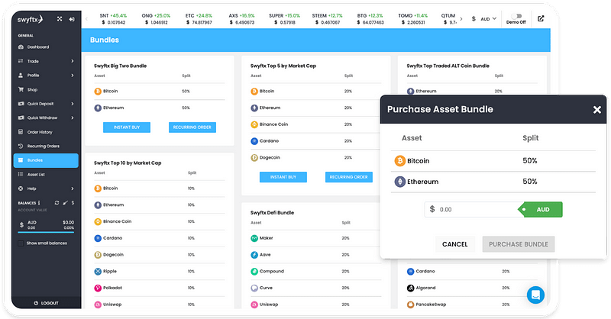Open the chat support bubble

pos(535,295)
